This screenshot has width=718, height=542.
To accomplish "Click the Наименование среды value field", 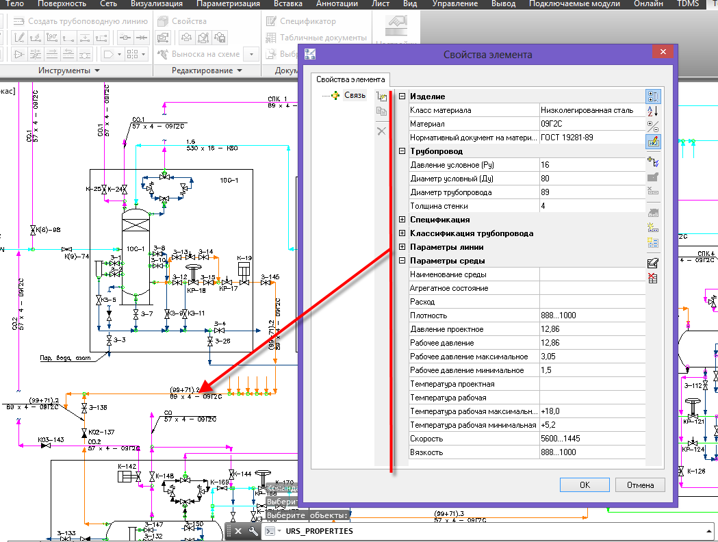I will click(592, 274).
